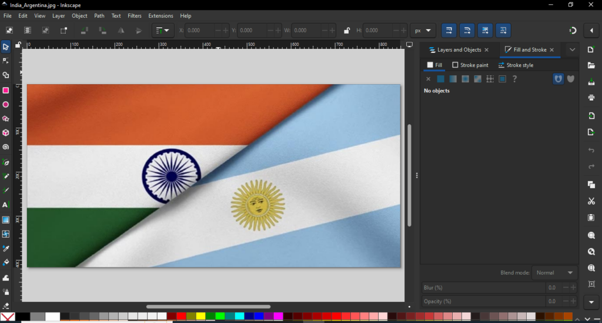Select the Mesh gradient tool
Image resolution: width=602 pixels, height=323 pixels.
tap(6, 234)
